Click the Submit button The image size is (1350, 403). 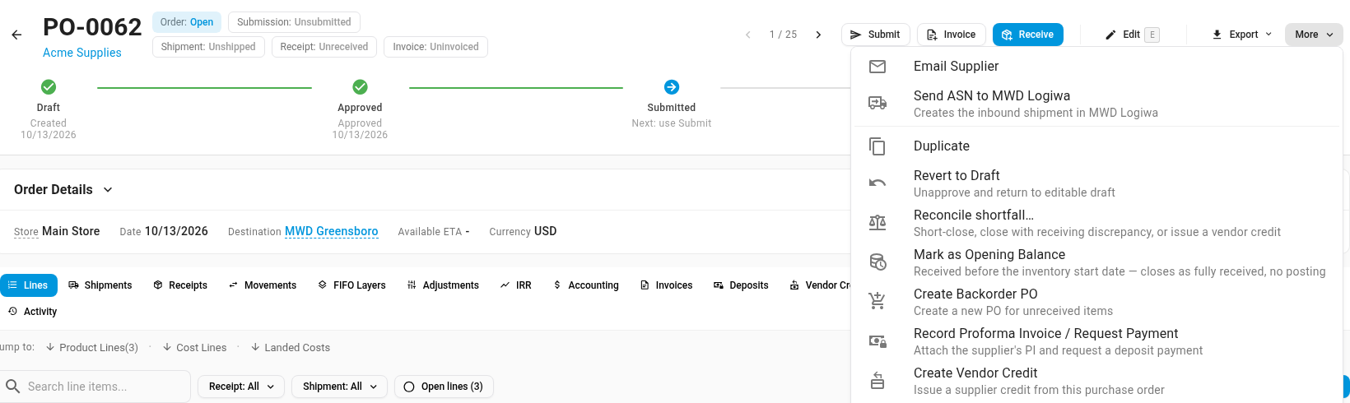tap(875, 35)
